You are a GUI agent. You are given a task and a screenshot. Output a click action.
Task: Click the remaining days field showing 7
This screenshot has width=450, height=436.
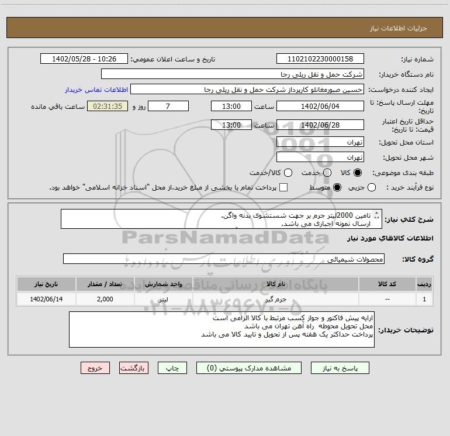coord(168,106)
